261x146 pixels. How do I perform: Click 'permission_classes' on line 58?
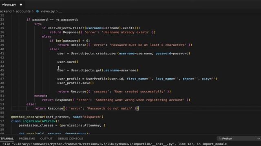pyautogui.click(x=36, y=125)
